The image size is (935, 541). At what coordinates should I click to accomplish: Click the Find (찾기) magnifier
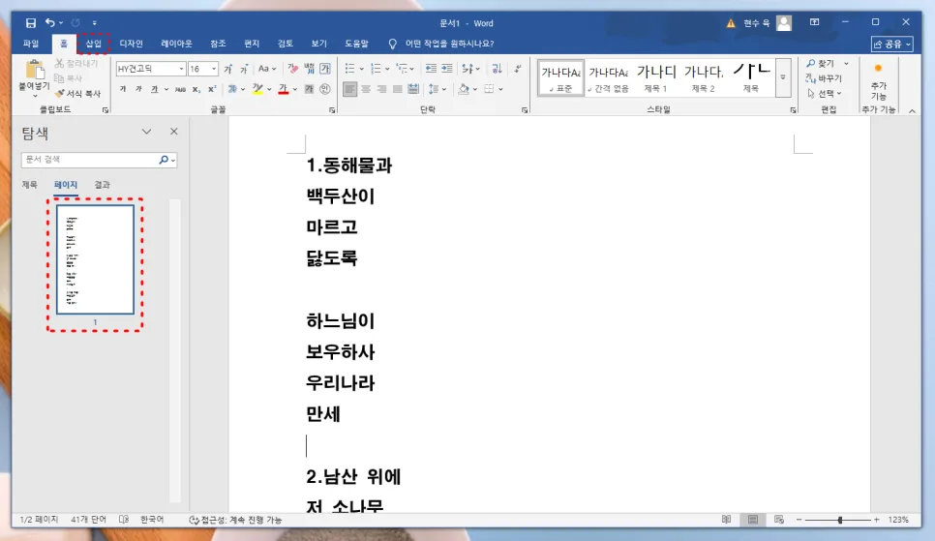coord(820,64)
